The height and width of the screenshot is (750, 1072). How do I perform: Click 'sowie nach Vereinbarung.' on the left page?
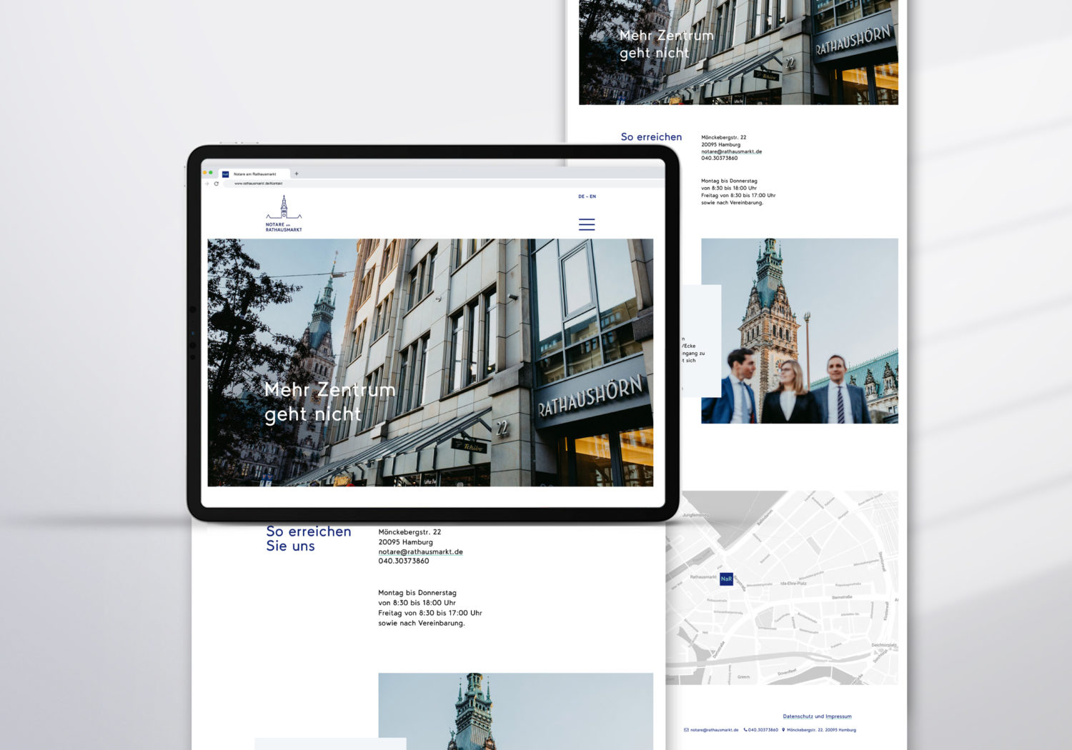pyautogui.click(x=422, y=623)
